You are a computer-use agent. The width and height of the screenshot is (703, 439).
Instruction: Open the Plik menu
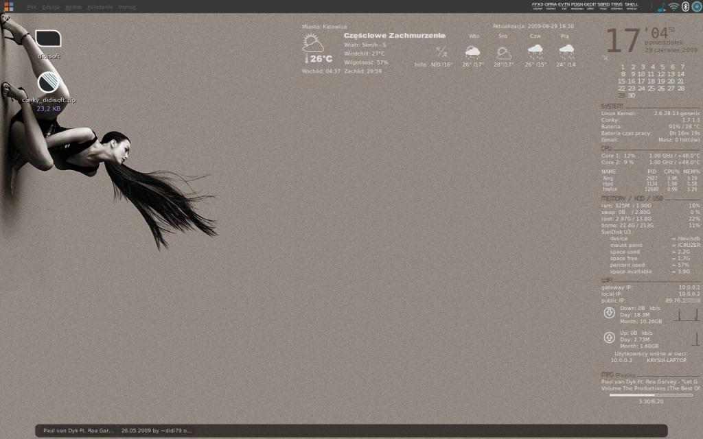pos(32,7)
